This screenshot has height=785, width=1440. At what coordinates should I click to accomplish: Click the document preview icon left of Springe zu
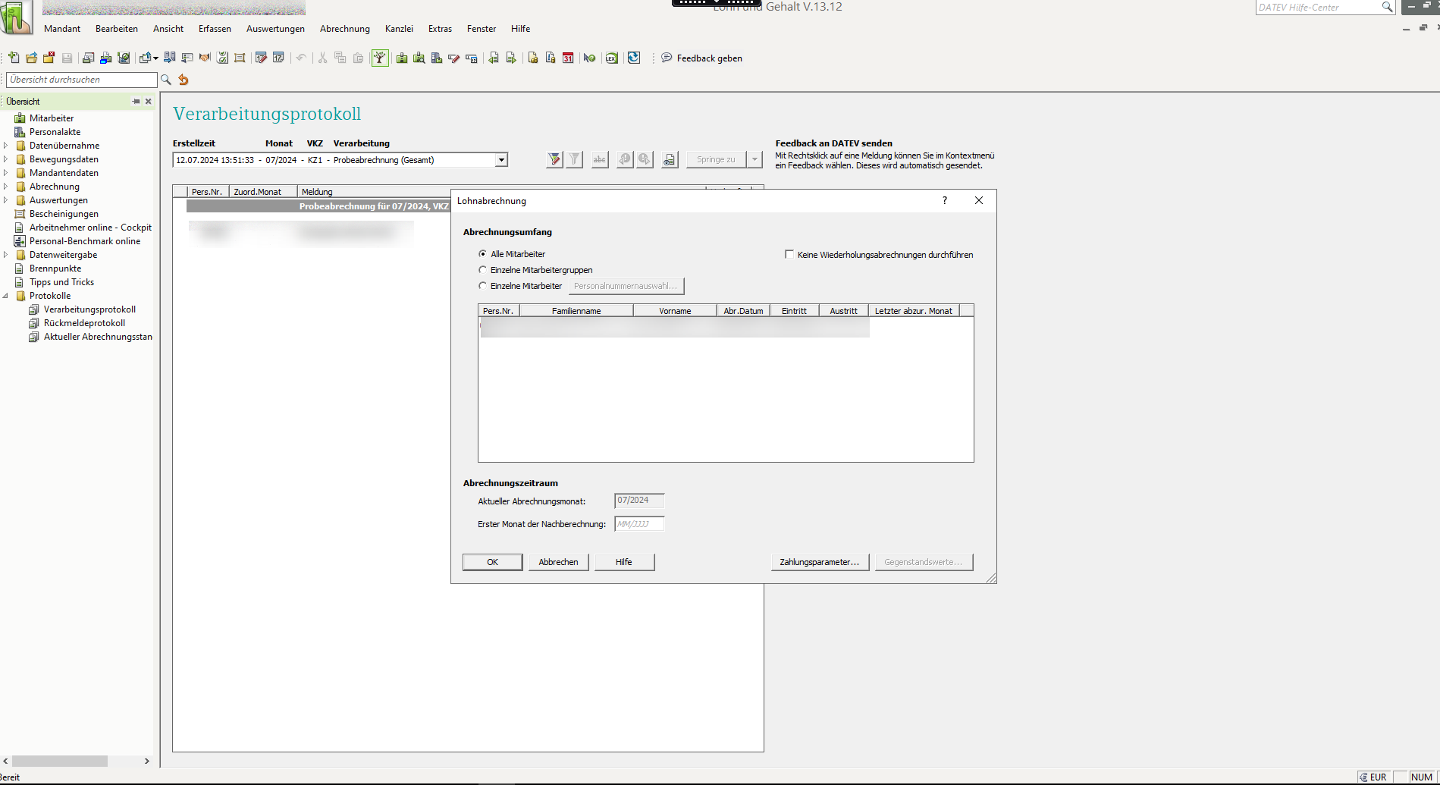[x=669, y=159]
